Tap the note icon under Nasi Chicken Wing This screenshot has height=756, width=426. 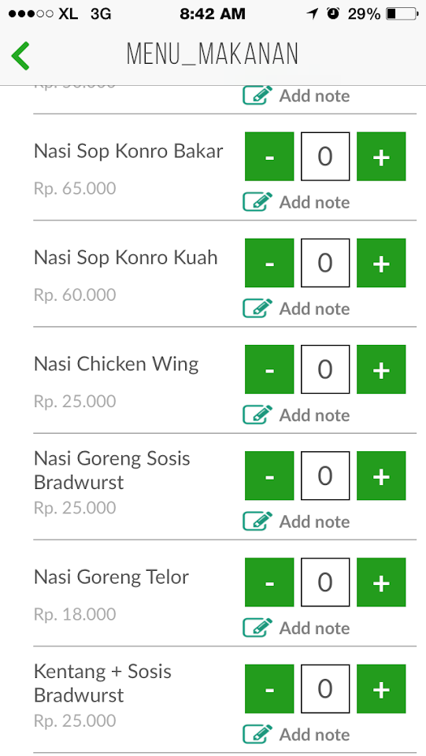tap(257, 415)
